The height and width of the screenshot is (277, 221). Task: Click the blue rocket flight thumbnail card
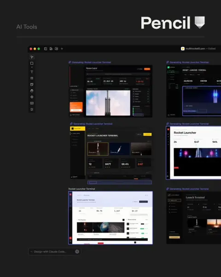120,149
